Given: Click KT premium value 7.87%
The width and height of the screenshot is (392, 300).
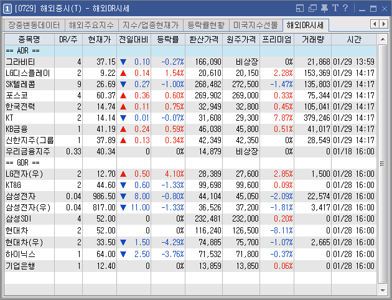Looking at the screenshot, I should coord(283,118).
